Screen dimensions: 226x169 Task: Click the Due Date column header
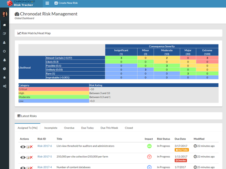(180, 139)
